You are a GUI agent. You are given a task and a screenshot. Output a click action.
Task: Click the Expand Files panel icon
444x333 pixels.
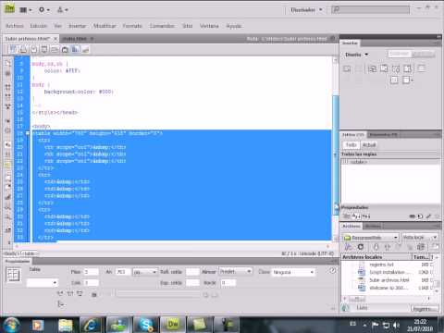[x=435, y=247]
